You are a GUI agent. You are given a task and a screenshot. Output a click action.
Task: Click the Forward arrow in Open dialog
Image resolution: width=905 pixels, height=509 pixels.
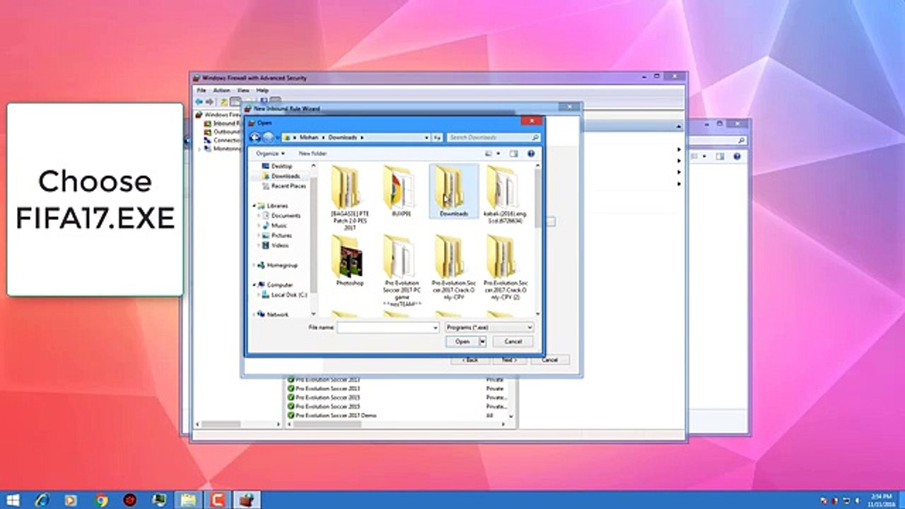tap(268, 137)
